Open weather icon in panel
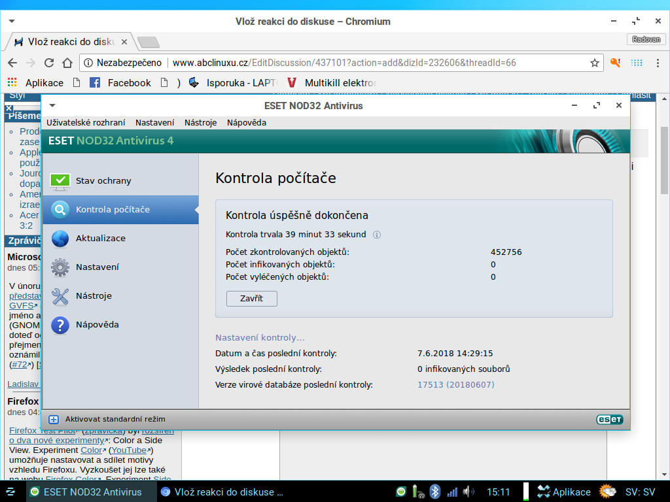Viewport: 670px width, 502px height. pos(607,492)
